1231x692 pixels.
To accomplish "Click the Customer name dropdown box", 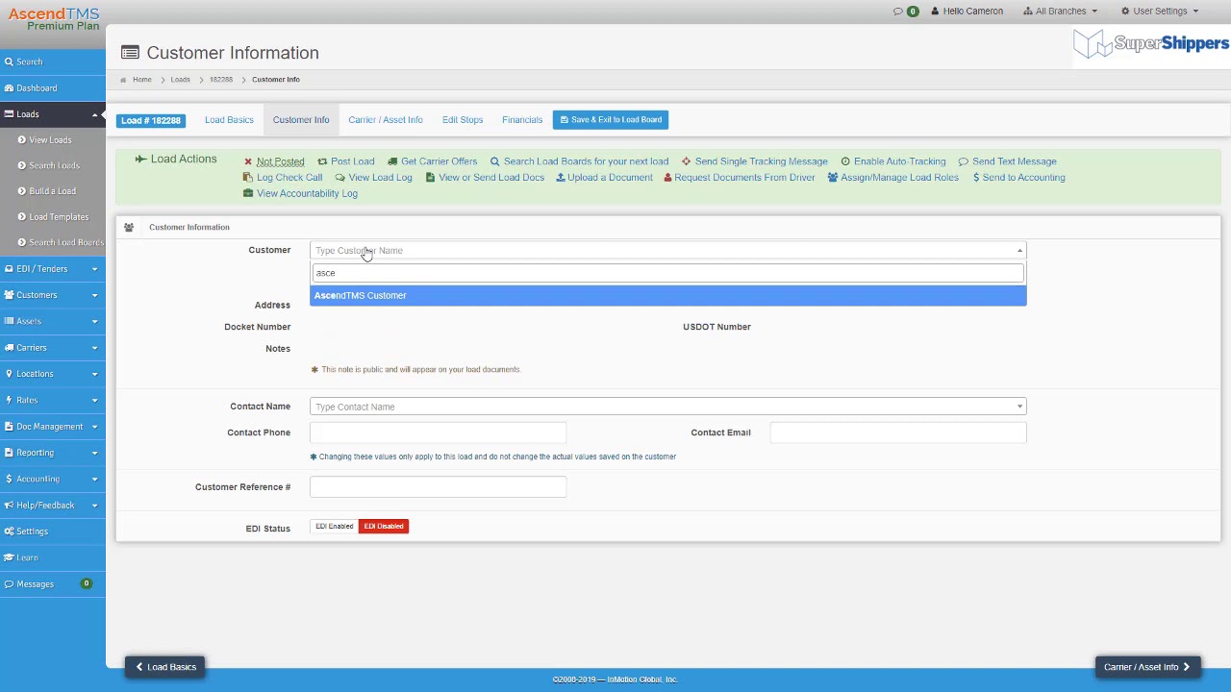I will pyautogui.click(x=667, y=251).
